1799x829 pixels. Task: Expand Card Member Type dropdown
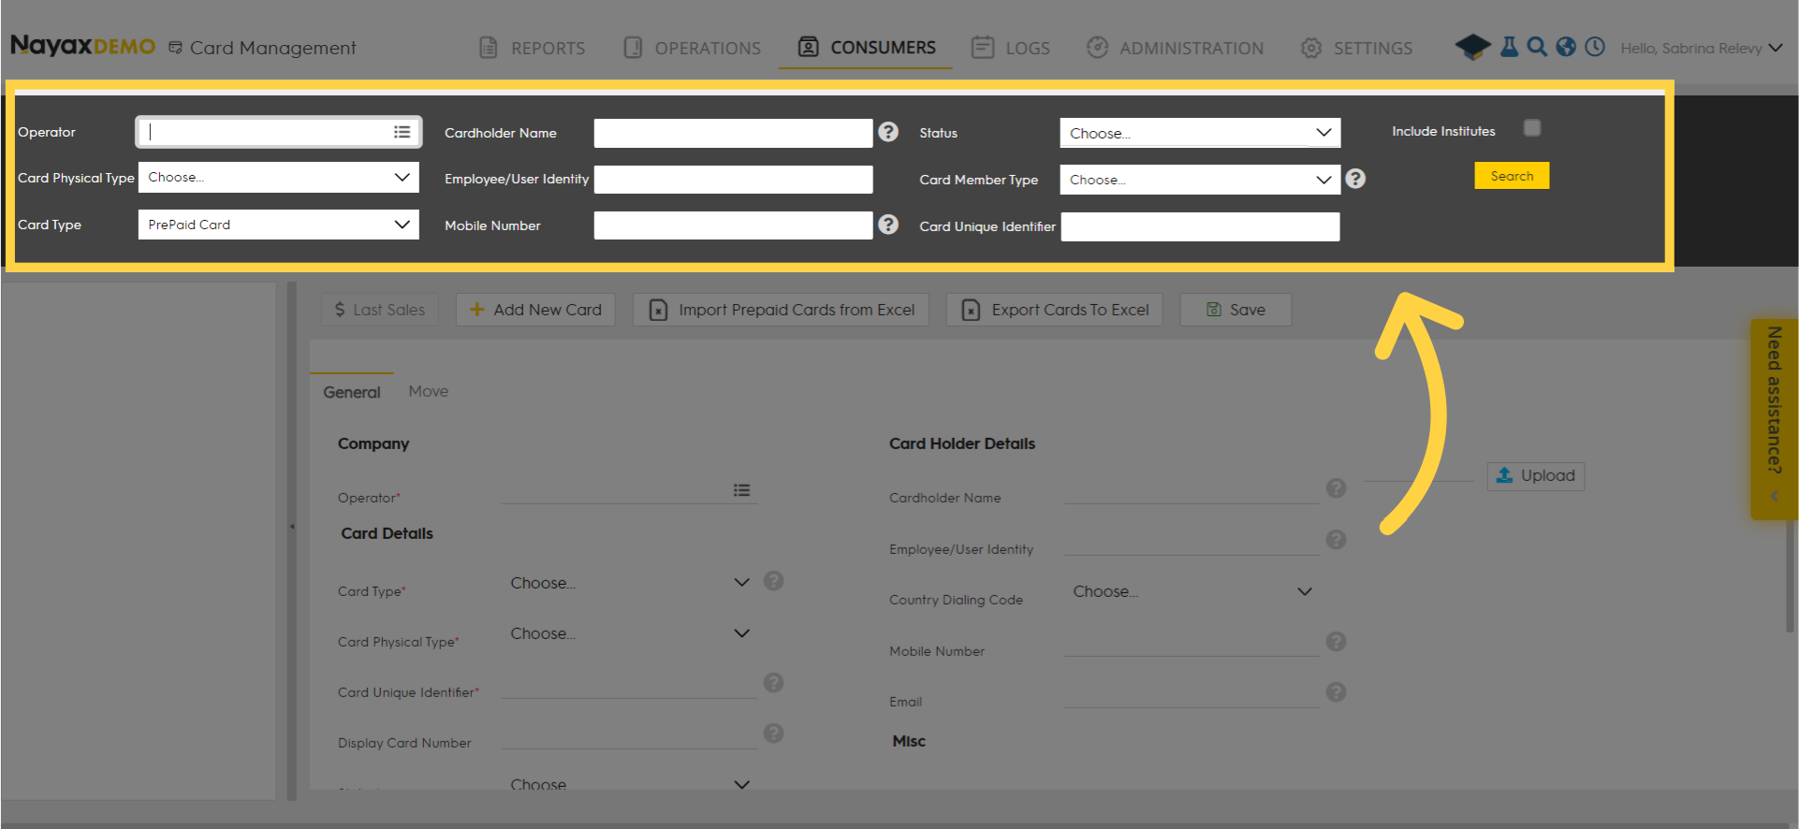[x=1200, y=180]
